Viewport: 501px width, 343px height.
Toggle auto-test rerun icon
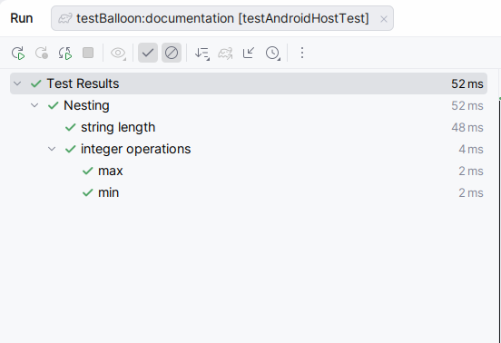pyautogui.click(x=65, y=53)
